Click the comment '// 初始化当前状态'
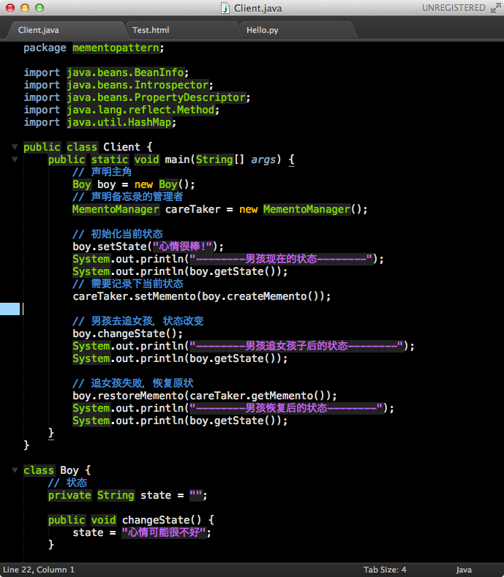The image size is (504, 577). point(118,234)
